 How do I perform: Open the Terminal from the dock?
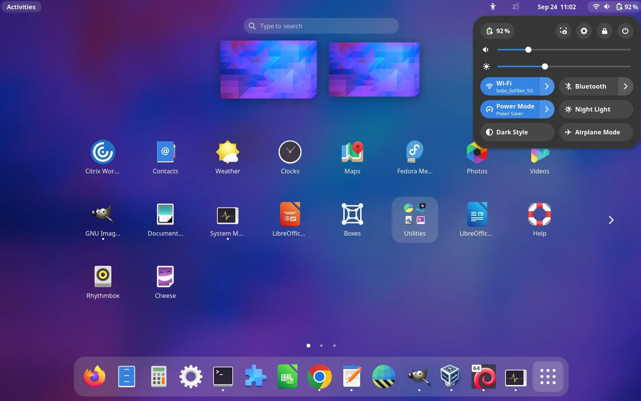tap(223, 377)
